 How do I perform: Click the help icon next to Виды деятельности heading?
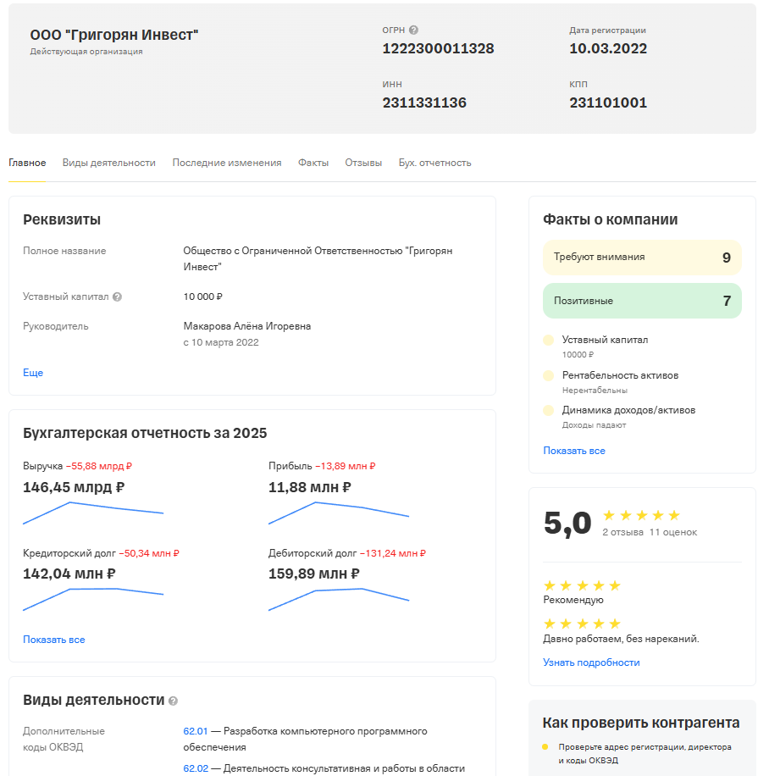tap(173, 701)
